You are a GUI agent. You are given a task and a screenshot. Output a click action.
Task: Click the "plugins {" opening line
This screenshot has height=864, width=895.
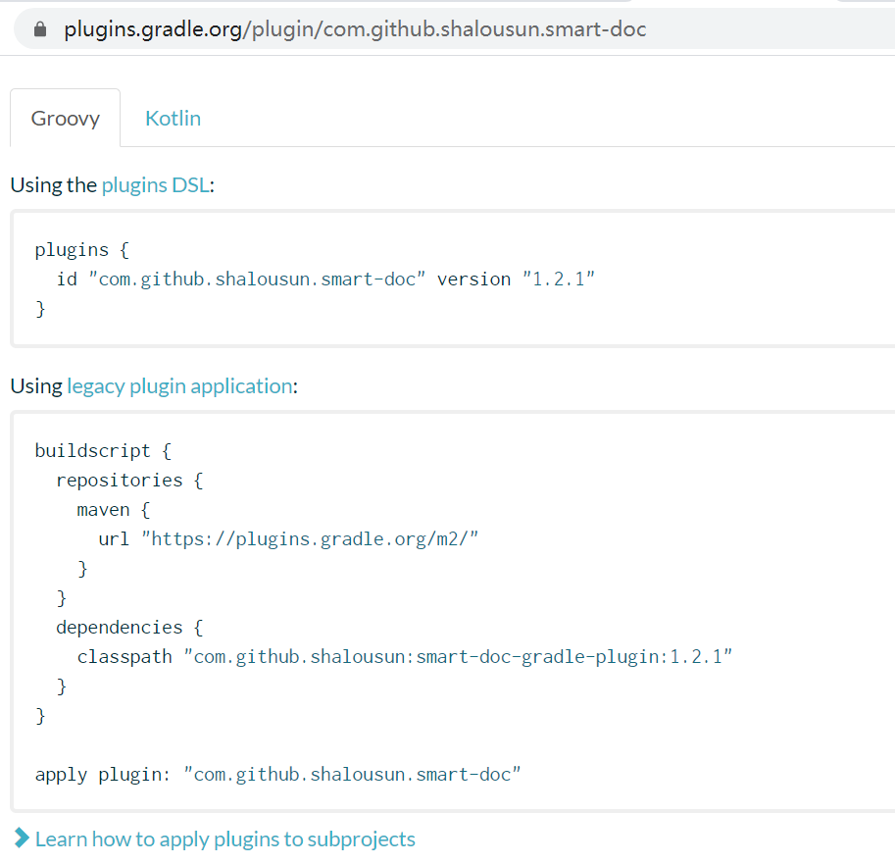[x=81, y=250]
